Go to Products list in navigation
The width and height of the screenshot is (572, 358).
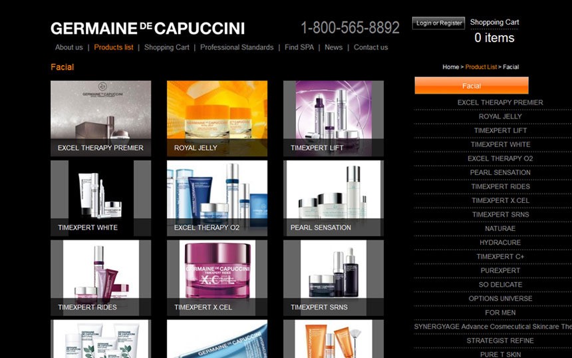(114, 47)
